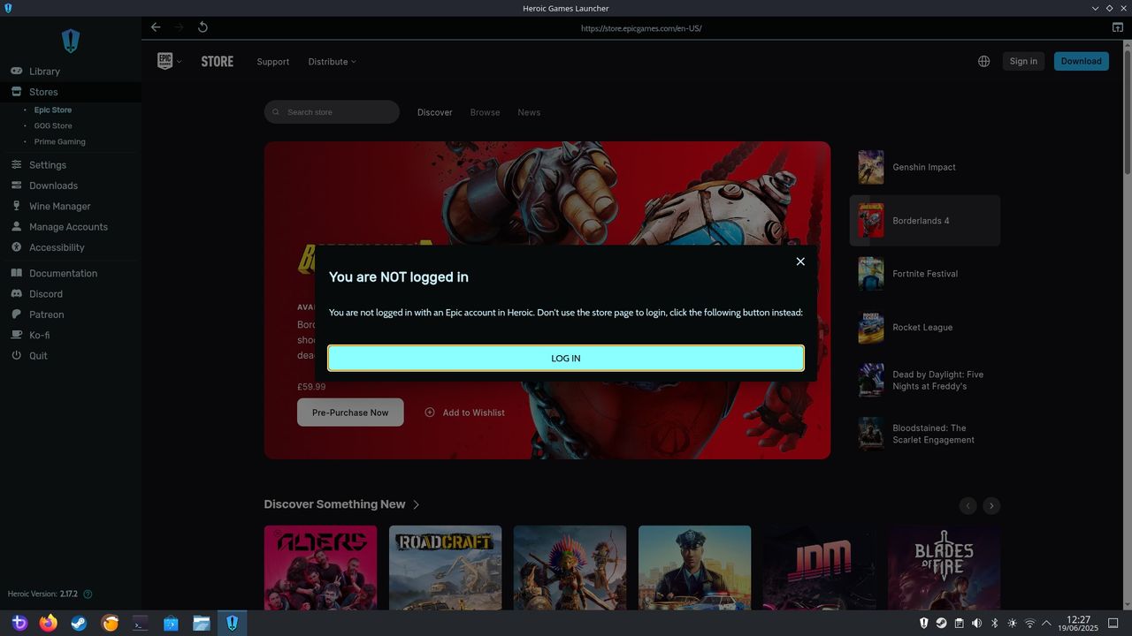
Task: Open store page in external browser icon
Action: click(x=1118, y=27)
